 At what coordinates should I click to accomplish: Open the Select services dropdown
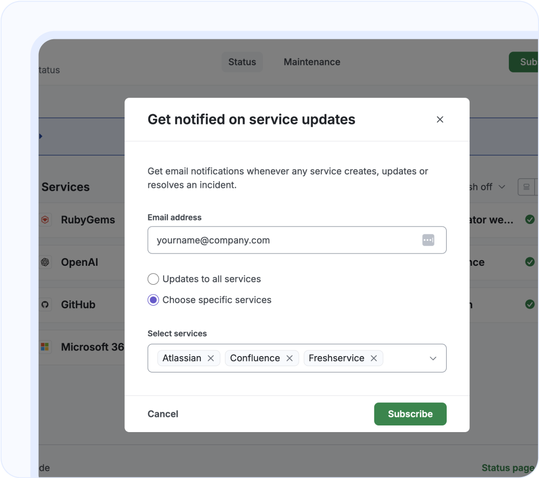tap(433, 358)
